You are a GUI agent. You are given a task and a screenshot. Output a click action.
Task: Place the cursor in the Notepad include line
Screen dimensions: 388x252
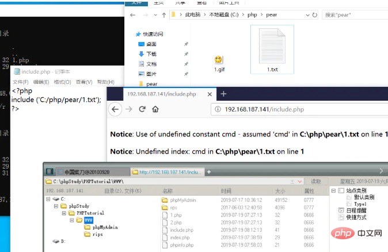click(x=56, y=100)
